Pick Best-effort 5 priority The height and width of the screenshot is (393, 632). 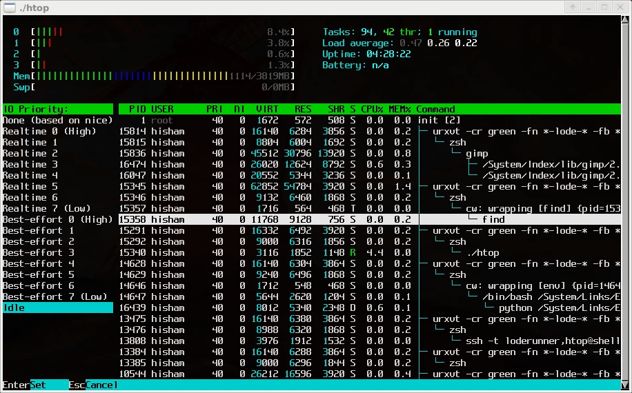[58, 274]
